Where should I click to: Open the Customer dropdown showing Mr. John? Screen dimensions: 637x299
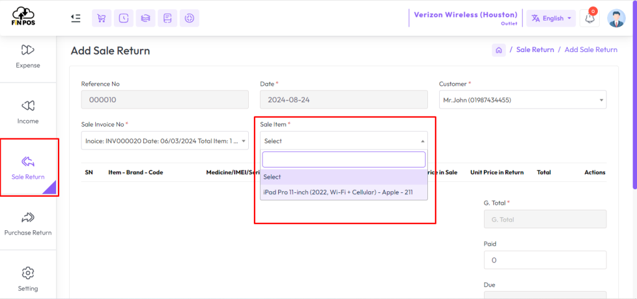point(523,100)
